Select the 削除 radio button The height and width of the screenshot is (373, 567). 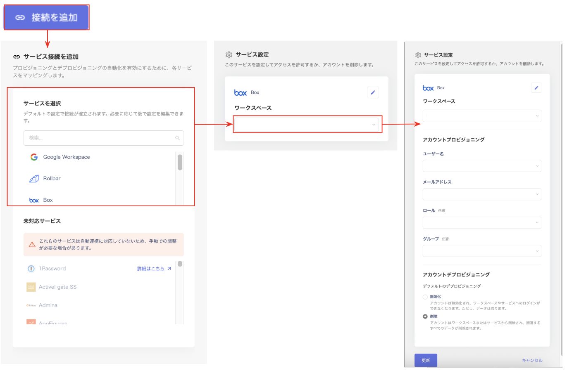point(425,317)
